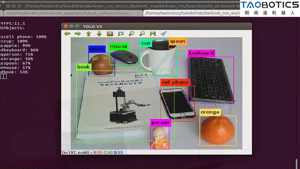The width and height of the screenshot is (300, 169).
Task: Click the pan down arrow icon
Action: tap(99, 34)
